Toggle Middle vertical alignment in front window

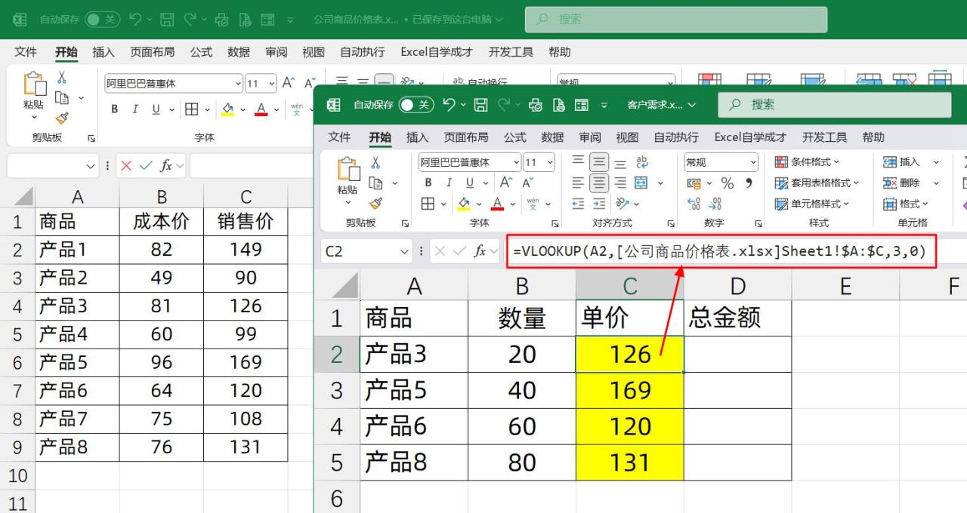pos(599,162)
